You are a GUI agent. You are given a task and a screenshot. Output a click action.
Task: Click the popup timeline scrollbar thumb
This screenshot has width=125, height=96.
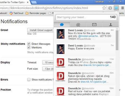[x=117, y=40]
